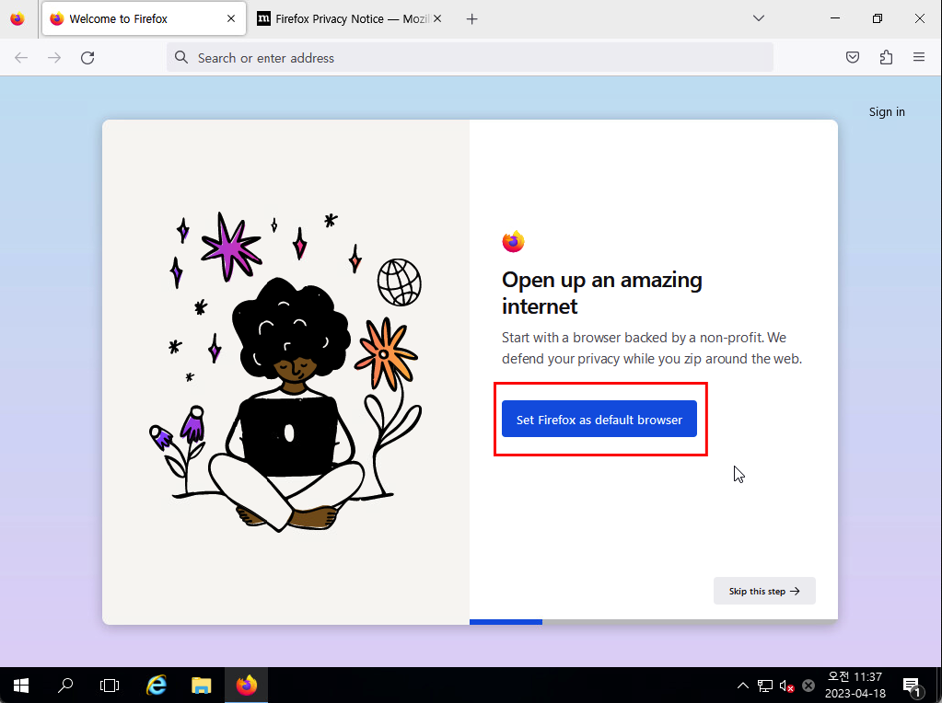The height and width of the screenshot is (703, 942).
Task: Switch to Firefox Privacy Notice tab
Action: point(350,18)
